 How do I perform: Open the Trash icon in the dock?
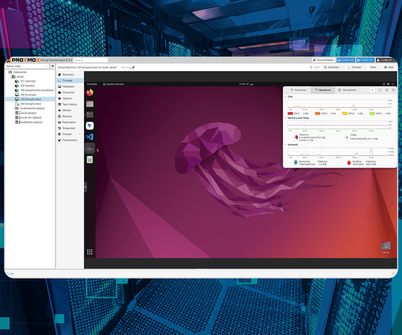[x=90, y=160]
